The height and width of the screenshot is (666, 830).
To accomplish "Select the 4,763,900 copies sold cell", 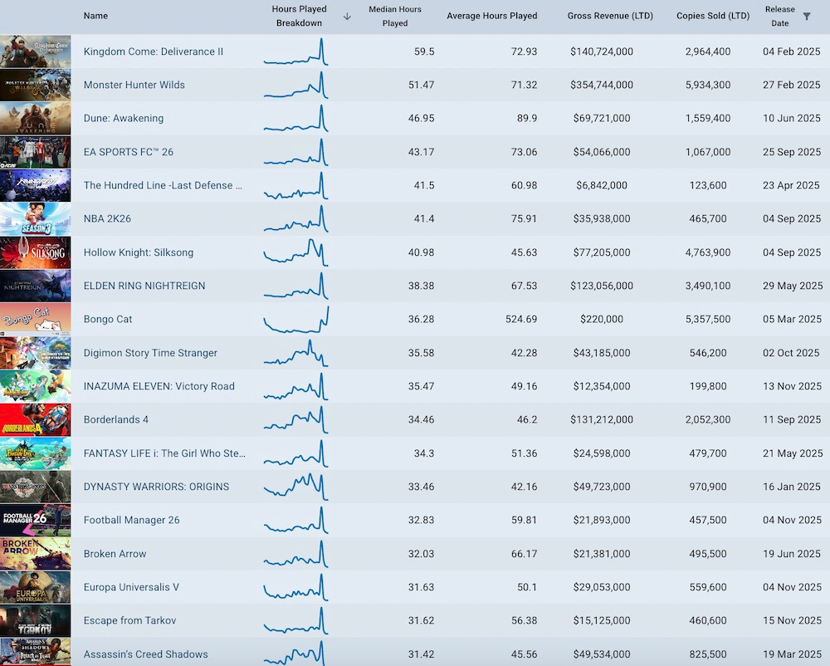I will pos(708,252).
